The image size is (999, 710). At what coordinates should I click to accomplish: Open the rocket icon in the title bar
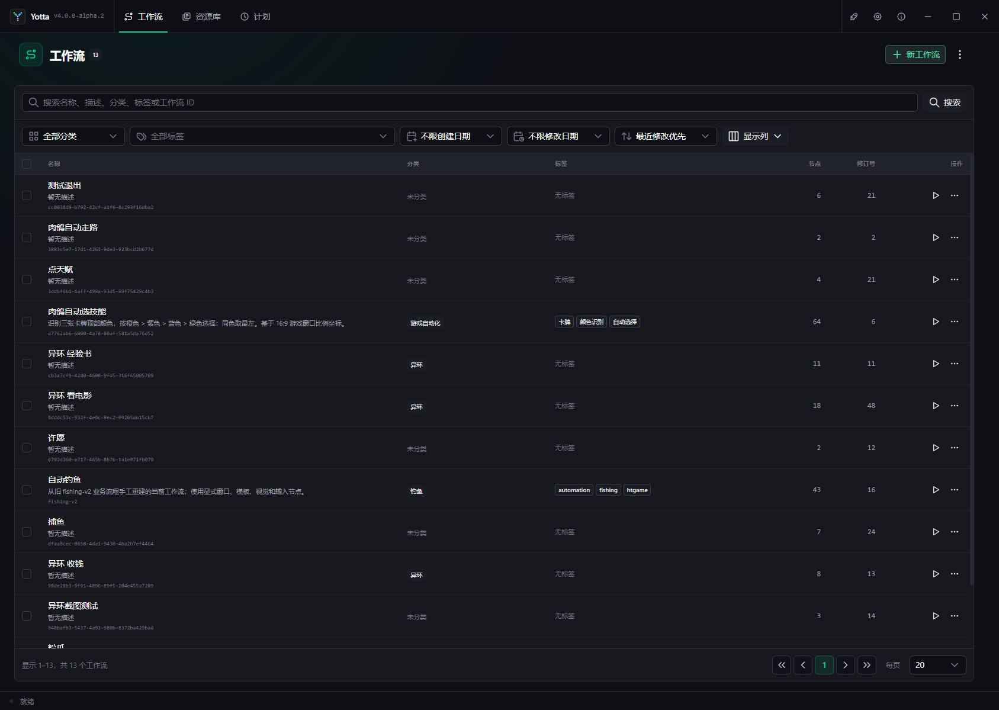pyautogui.click(x=854, y=17)
